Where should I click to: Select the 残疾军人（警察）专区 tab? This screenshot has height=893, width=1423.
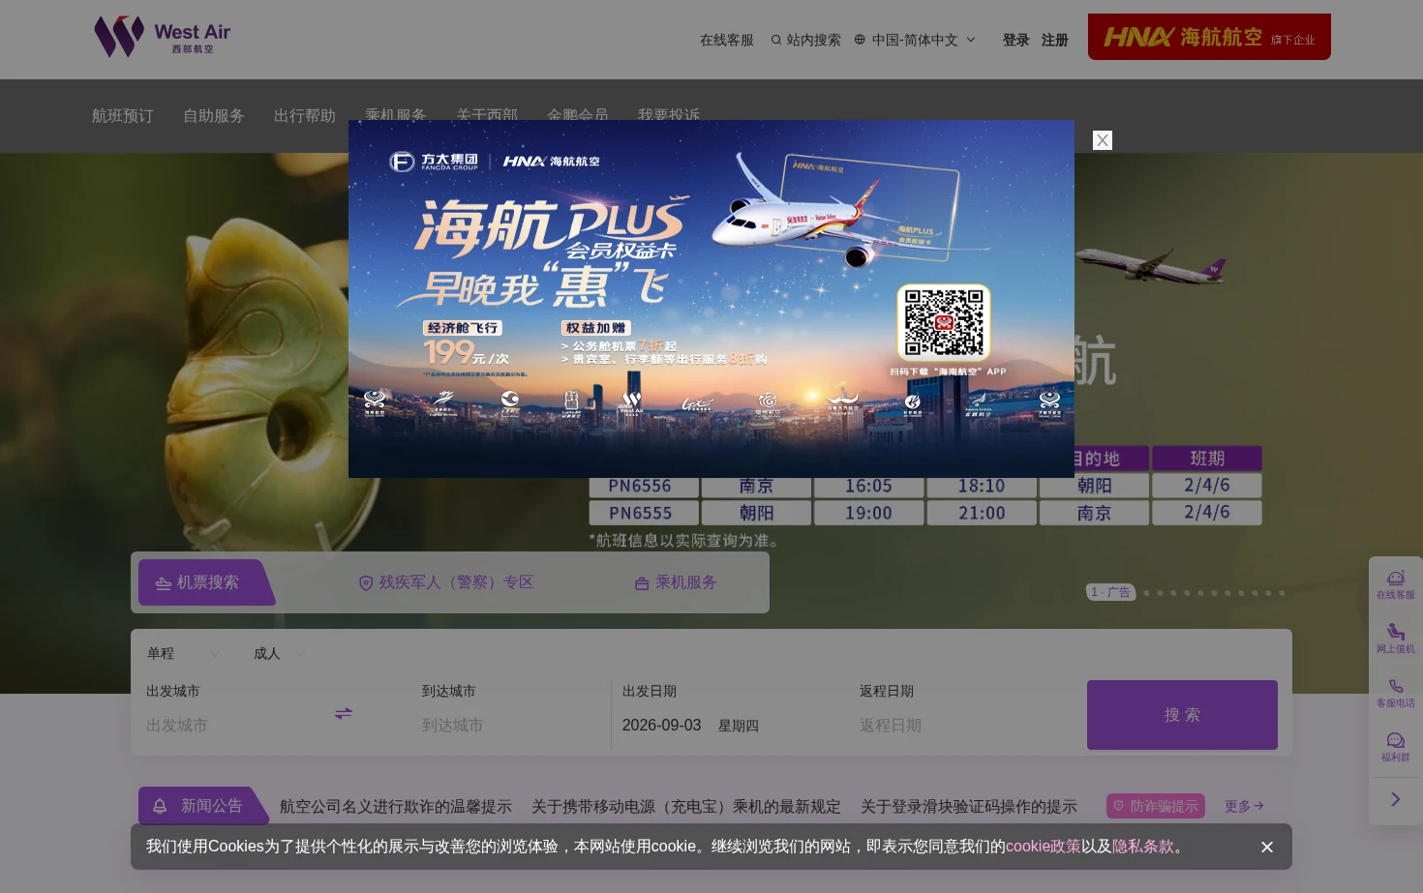(446, 582)
